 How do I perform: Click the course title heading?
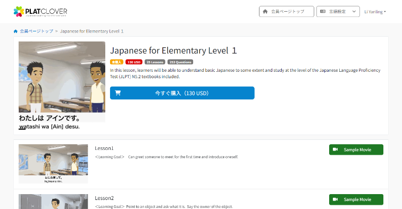pyautogui.click(x=173, y=51)
